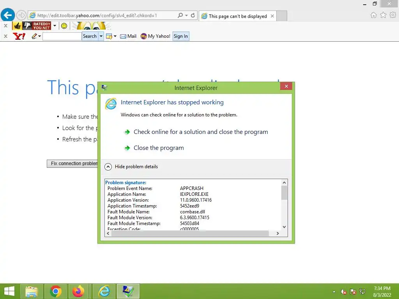This screenshot has width=399, height=299.
Task: Refresh the page with the reload icon
Action: (193, 15)
